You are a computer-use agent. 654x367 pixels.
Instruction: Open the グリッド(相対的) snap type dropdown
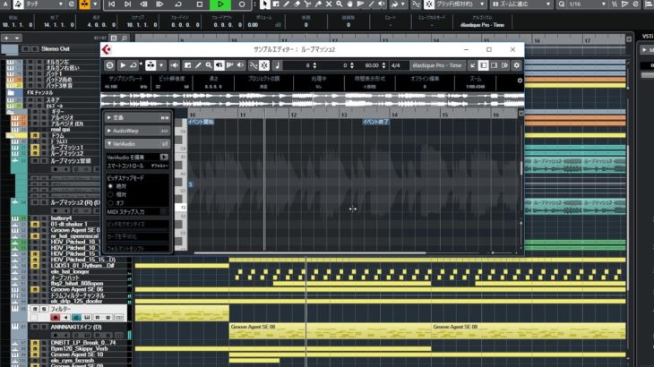click(460, 4)
